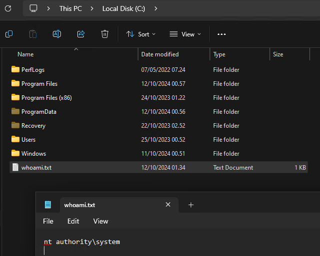Screen dimensions: 320x256
Task: Click date 24/10/2023 01.22
Action: pyautogui.click(x=163, y=98)
